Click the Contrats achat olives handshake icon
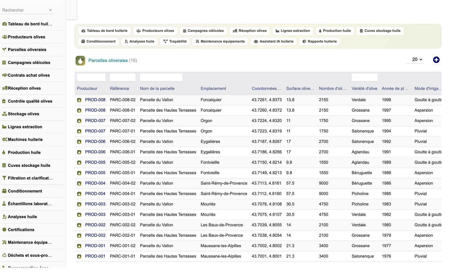 click(x=5, y=75)
